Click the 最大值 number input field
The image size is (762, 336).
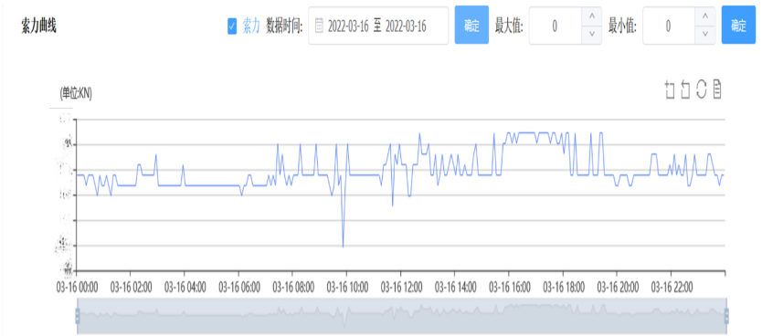coord(556,26)
